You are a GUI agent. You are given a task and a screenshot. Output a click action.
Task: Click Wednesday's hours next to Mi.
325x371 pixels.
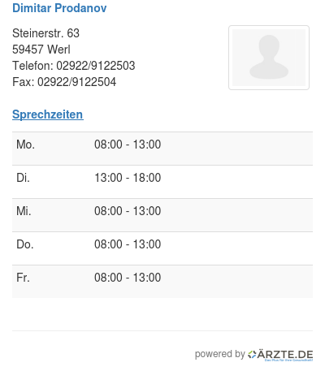pyautogui.click(x=128, y=211)
